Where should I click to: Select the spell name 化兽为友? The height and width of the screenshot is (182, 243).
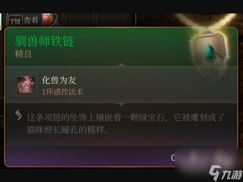pos(59,80)
